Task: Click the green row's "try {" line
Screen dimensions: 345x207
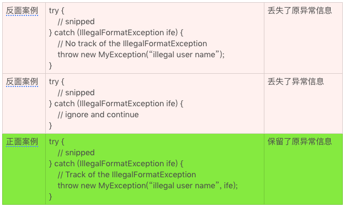Action: click(56, 142)
